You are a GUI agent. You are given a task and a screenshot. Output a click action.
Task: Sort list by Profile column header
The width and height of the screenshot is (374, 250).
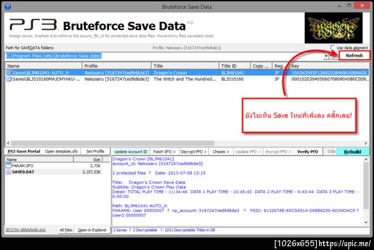[117, 66]
